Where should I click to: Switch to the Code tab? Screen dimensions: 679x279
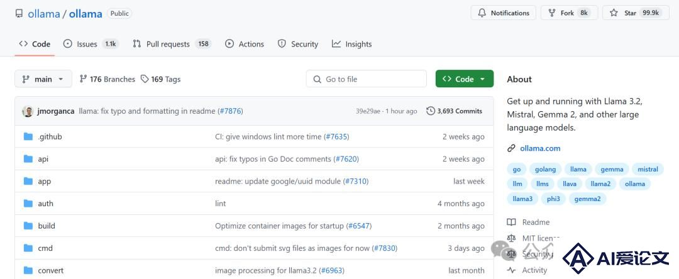35,44
